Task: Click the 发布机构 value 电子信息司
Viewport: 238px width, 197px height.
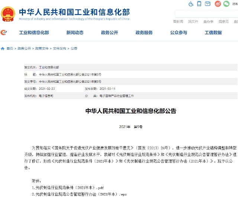Action: point(46,96)
